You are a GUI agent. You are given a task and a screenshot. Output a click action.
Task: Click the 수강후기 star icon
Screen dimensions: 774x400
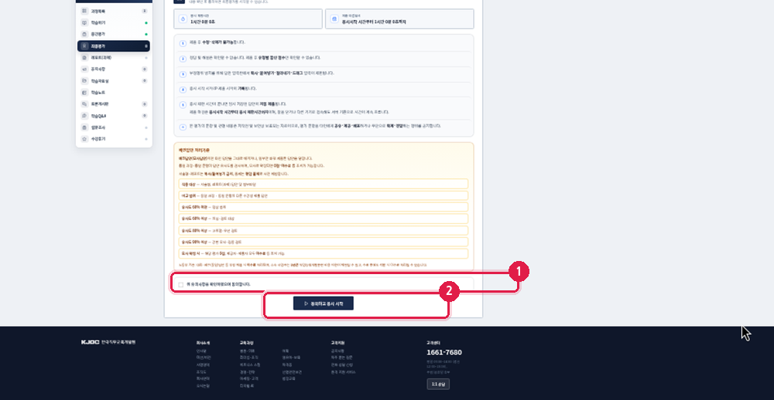coord(84,139)
